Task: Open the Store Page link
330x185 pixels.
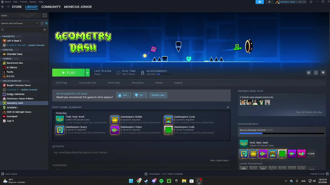Action: pyautogui.click(x=62, y=82)
